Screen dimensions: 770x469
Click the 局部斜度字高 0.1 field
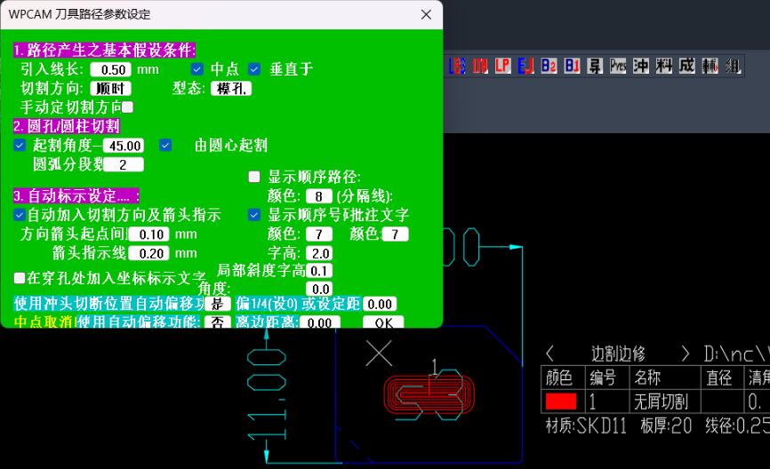pos(319,271)
